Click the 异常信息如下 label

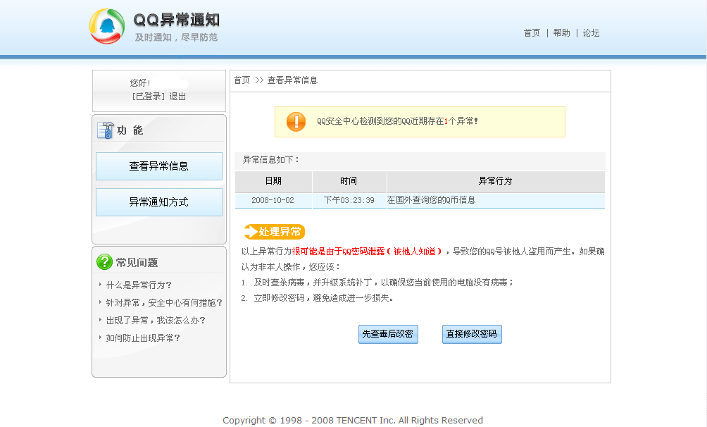click(x=270, y=160)
